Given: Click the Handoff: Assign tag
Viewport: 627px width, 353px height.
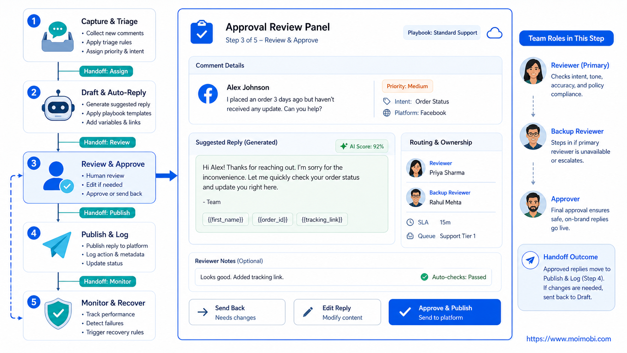Looking at the screenshot, I should (106, 71).
